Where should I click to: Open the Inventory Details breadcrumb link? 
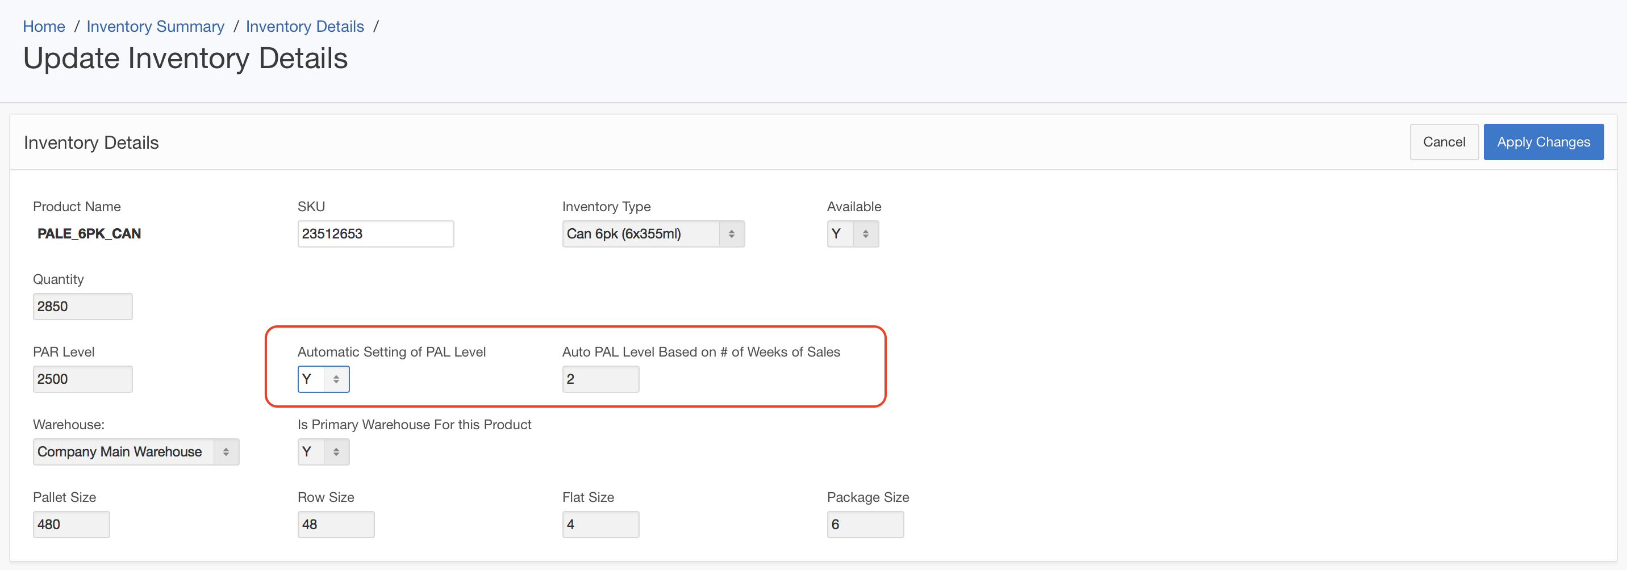coord(304,27)
